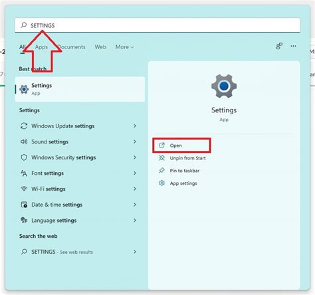Expand Language settings chevron
The image size is (315, 295).
pos(135,220)
